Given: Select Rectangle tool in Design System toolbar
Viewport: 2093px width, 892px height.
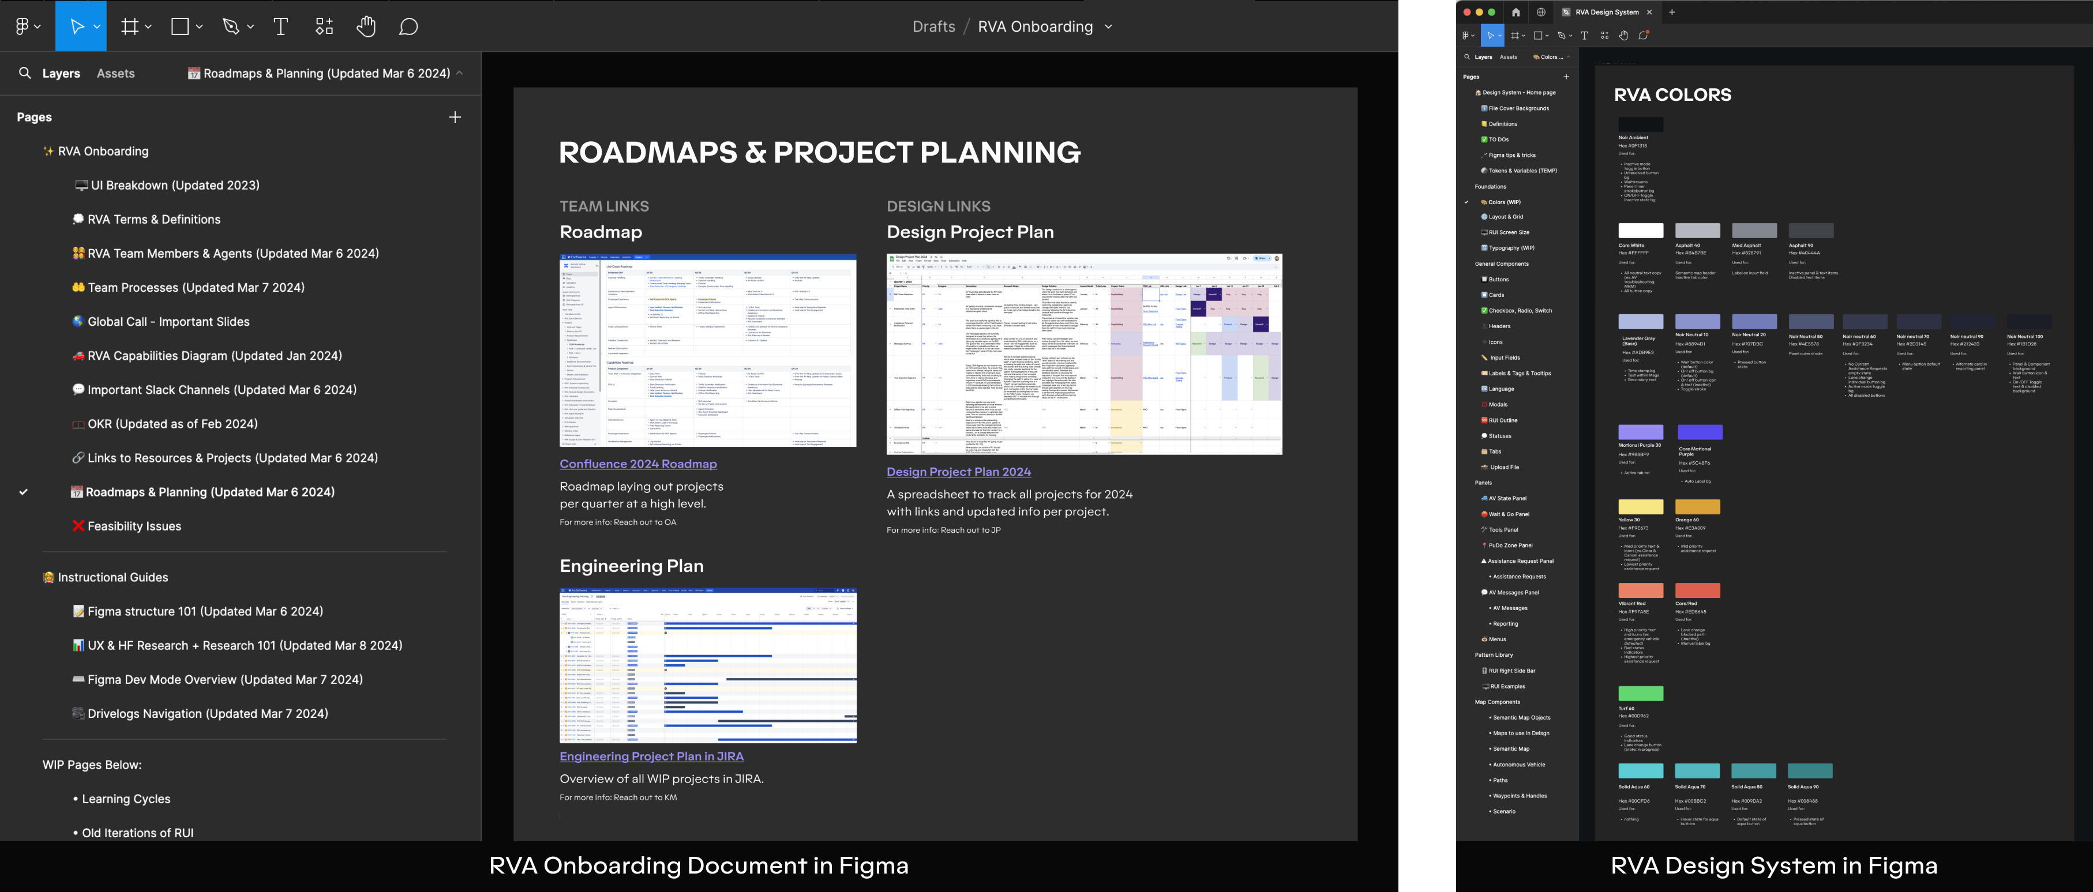Looking at the screenshot, I should click(x=1537, y=36).
